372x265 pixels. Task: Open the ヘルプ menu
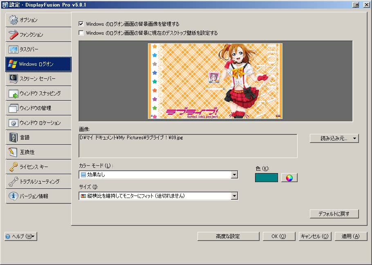(x=20, y=236)
